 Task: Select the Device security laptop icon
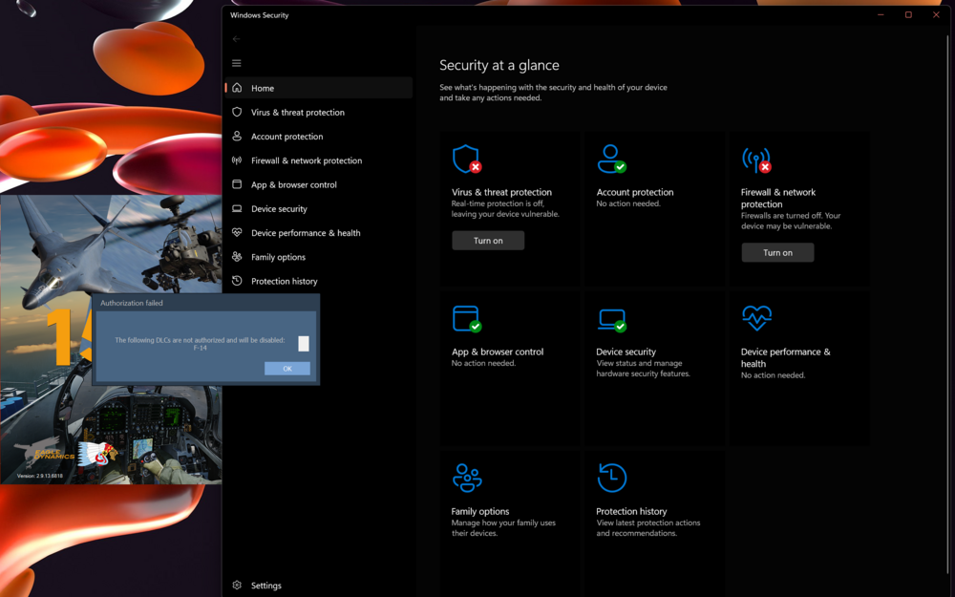[236, 208]
